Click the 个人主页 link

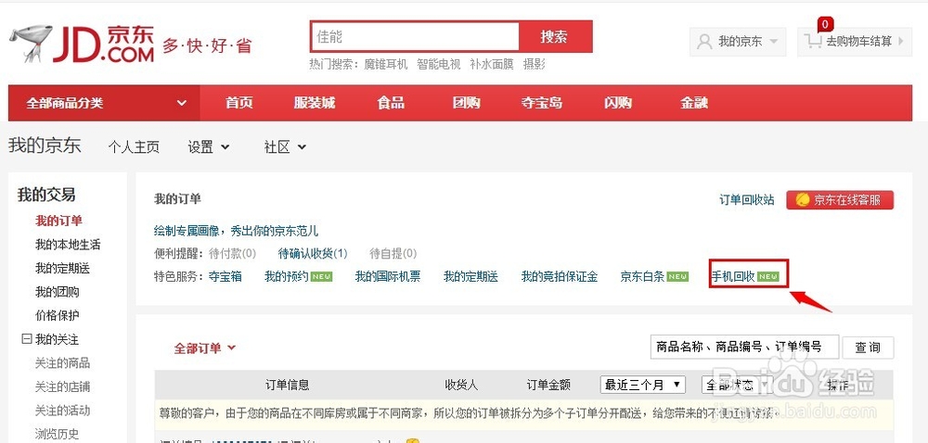pyautogui.click(x=134, y=146)
